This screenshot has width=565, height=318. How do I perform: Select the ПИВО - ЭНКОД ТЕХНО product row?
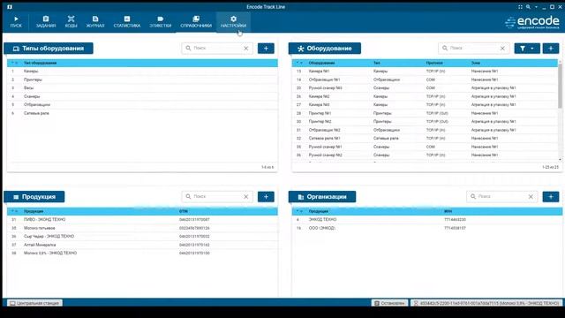pyautogui.click(x=142, y=220)
